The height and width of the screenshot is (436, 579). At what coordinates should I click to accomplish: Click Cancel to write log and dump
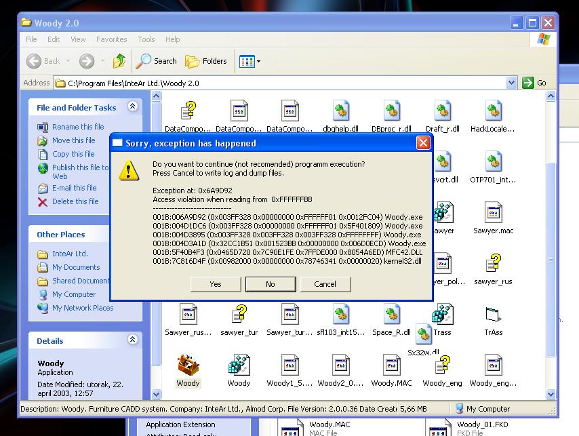325,284
